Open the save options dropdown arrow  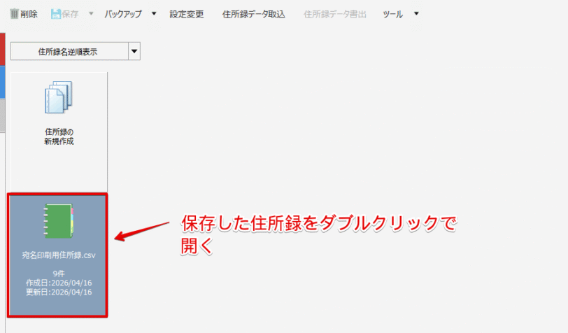91,13
